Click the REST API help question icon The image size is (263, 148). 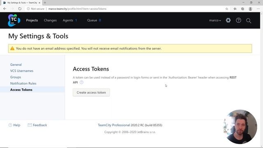pos(81,82)
